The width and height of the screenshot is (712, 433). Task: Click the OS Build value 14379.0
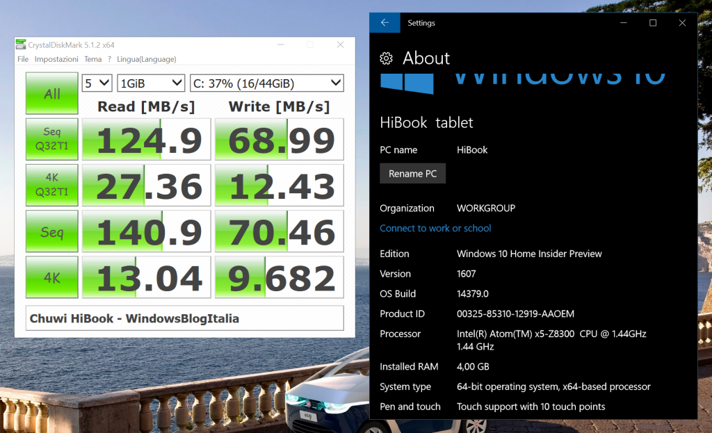point(472,294)
